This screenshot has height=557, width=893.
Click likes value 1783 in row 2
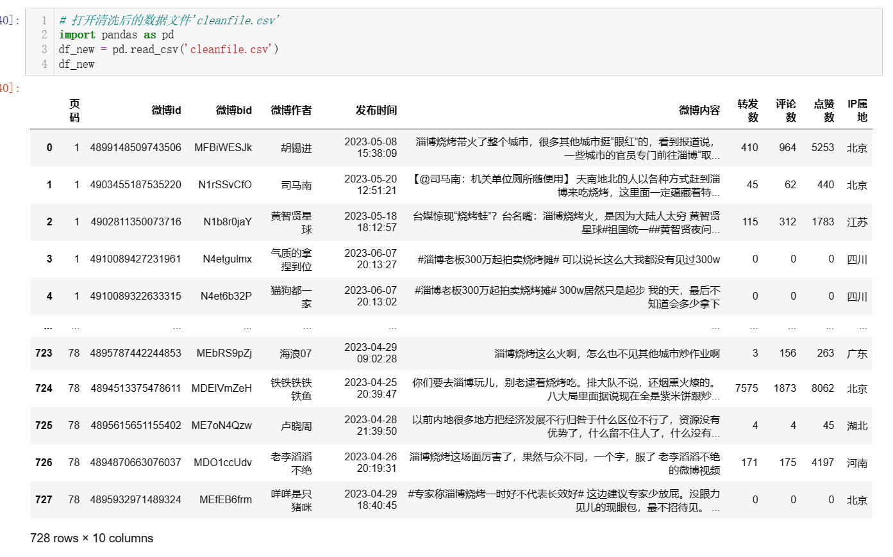point(822,222)
